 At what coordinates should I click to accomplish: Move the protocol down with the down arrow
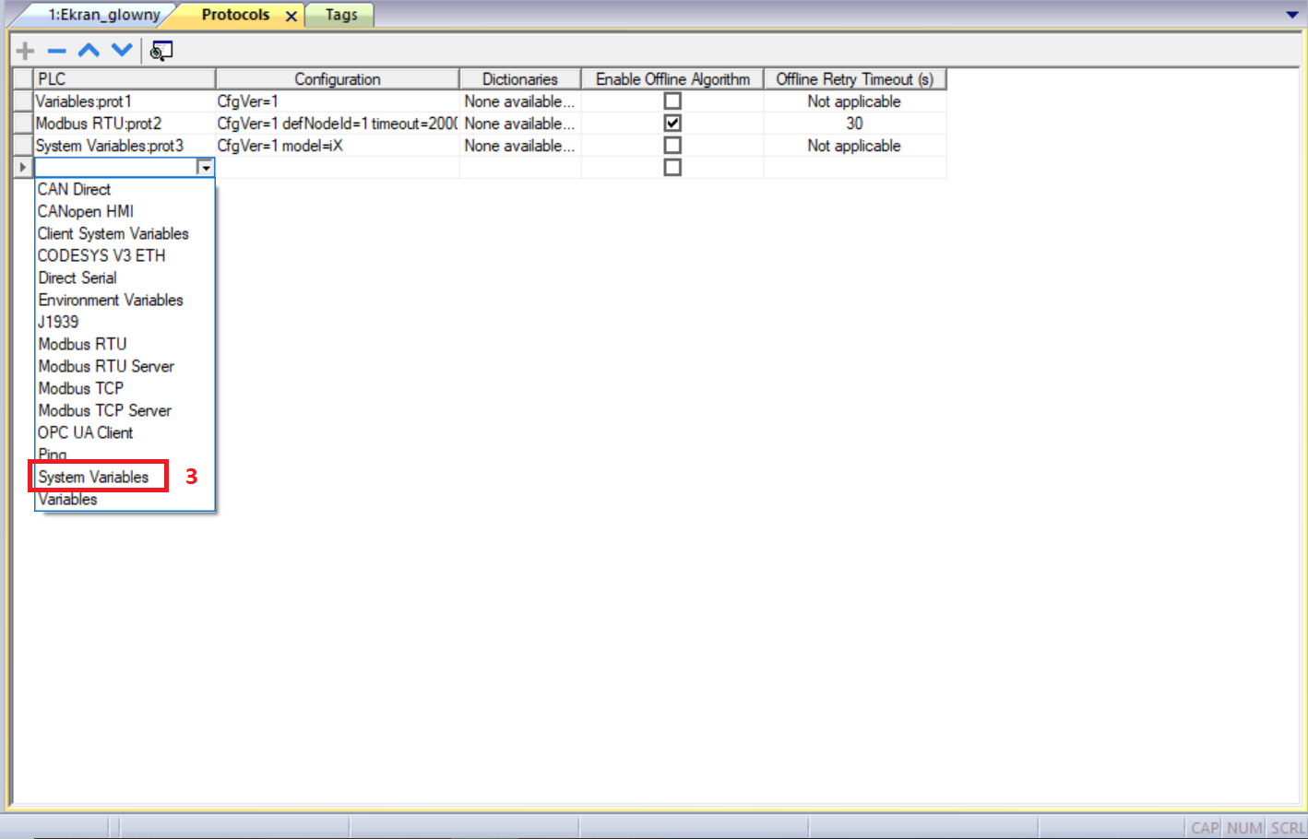pos(122,50)
